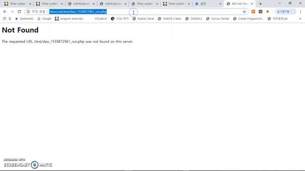This screenshot has width=305, height=171.
Task: Close the 404 Not Found tab
Action: [x=252, y=4]
